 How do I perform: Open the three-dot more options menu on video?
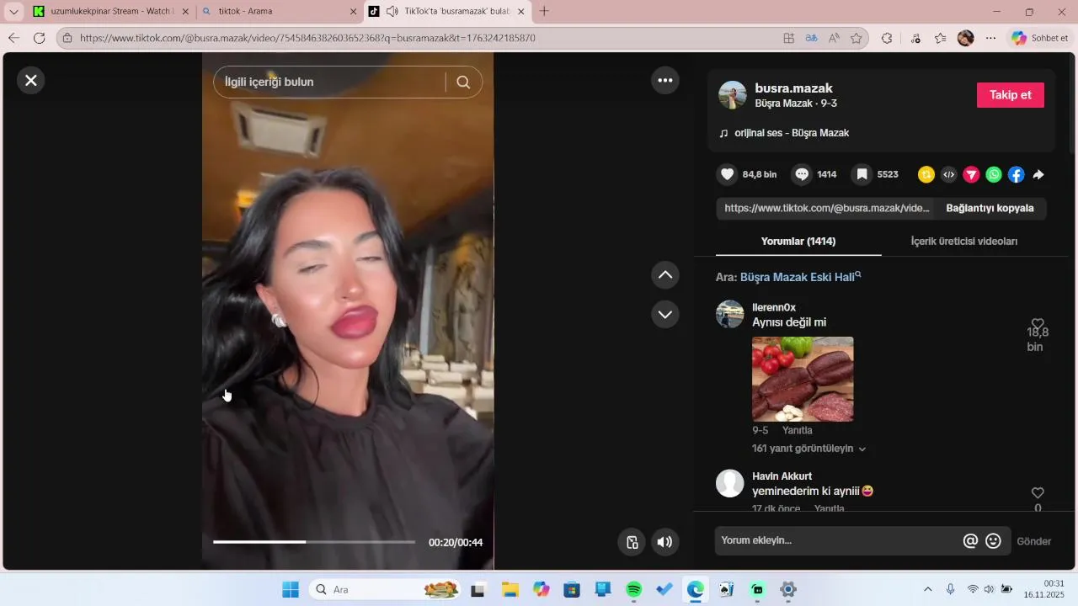pyautogui.click(x=665, y=80)
